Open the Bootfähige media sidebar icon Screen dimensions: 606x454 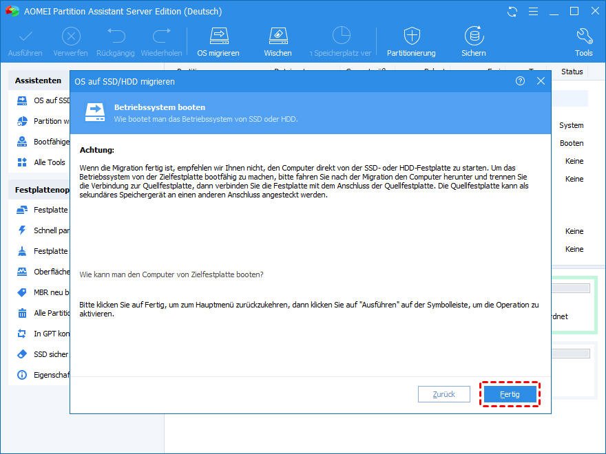[x=22, y=142]
